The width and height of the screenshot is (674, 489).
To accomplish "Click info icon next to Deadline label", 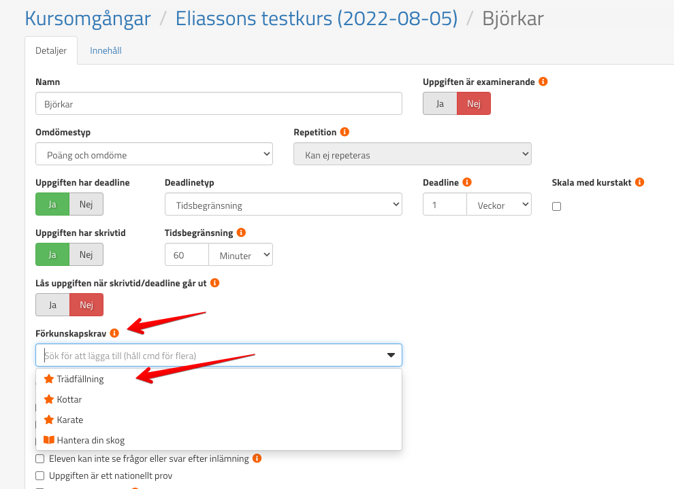I will [x=466, y=182].
